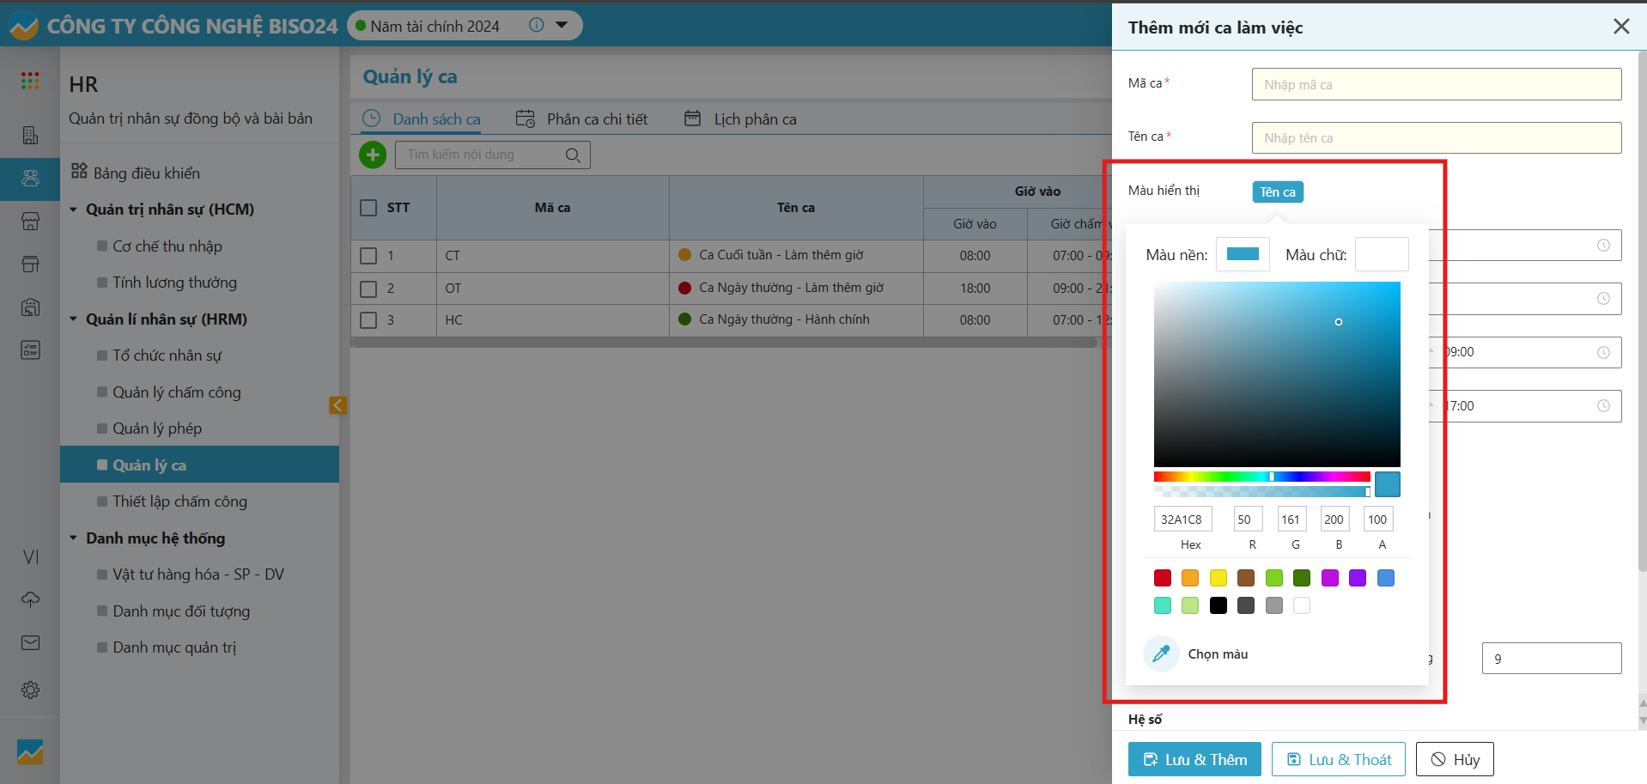
Task: Open the apps grid icon in sidebar
Action: pyautogui.click(x=30, y=81)
